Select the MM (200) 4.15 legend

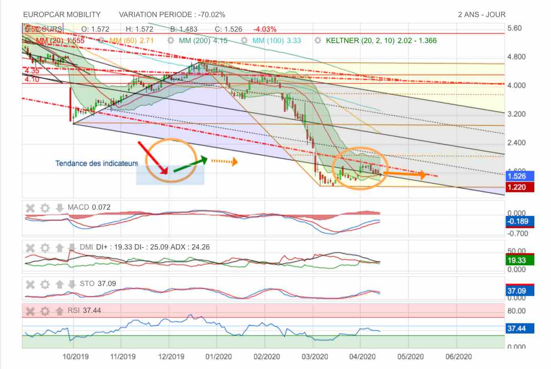[x=203, y=41]
